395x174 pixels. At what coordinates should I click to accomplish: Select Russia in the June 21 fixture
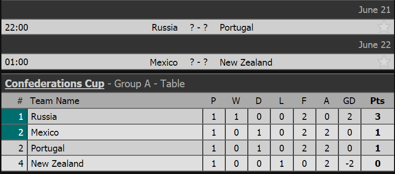click(x=165, y=27)
